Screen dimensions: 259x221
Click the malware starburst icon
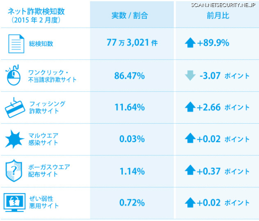tap(14, 139)
